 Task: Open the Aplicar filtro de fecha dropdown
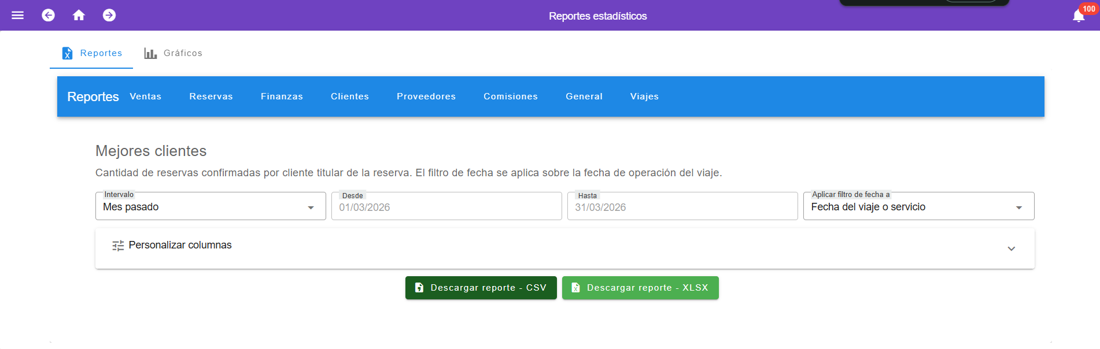click(918, 207)
